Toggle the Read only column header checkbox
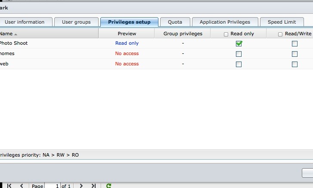 coord(226,34)
